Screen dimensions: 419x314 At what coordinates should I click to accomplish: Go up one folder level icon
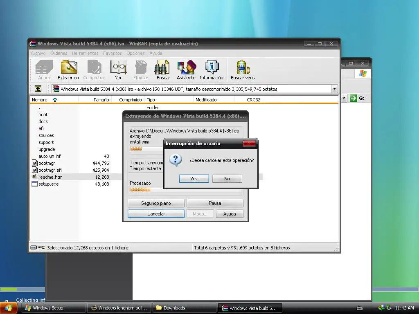click(x=38, y=89)
